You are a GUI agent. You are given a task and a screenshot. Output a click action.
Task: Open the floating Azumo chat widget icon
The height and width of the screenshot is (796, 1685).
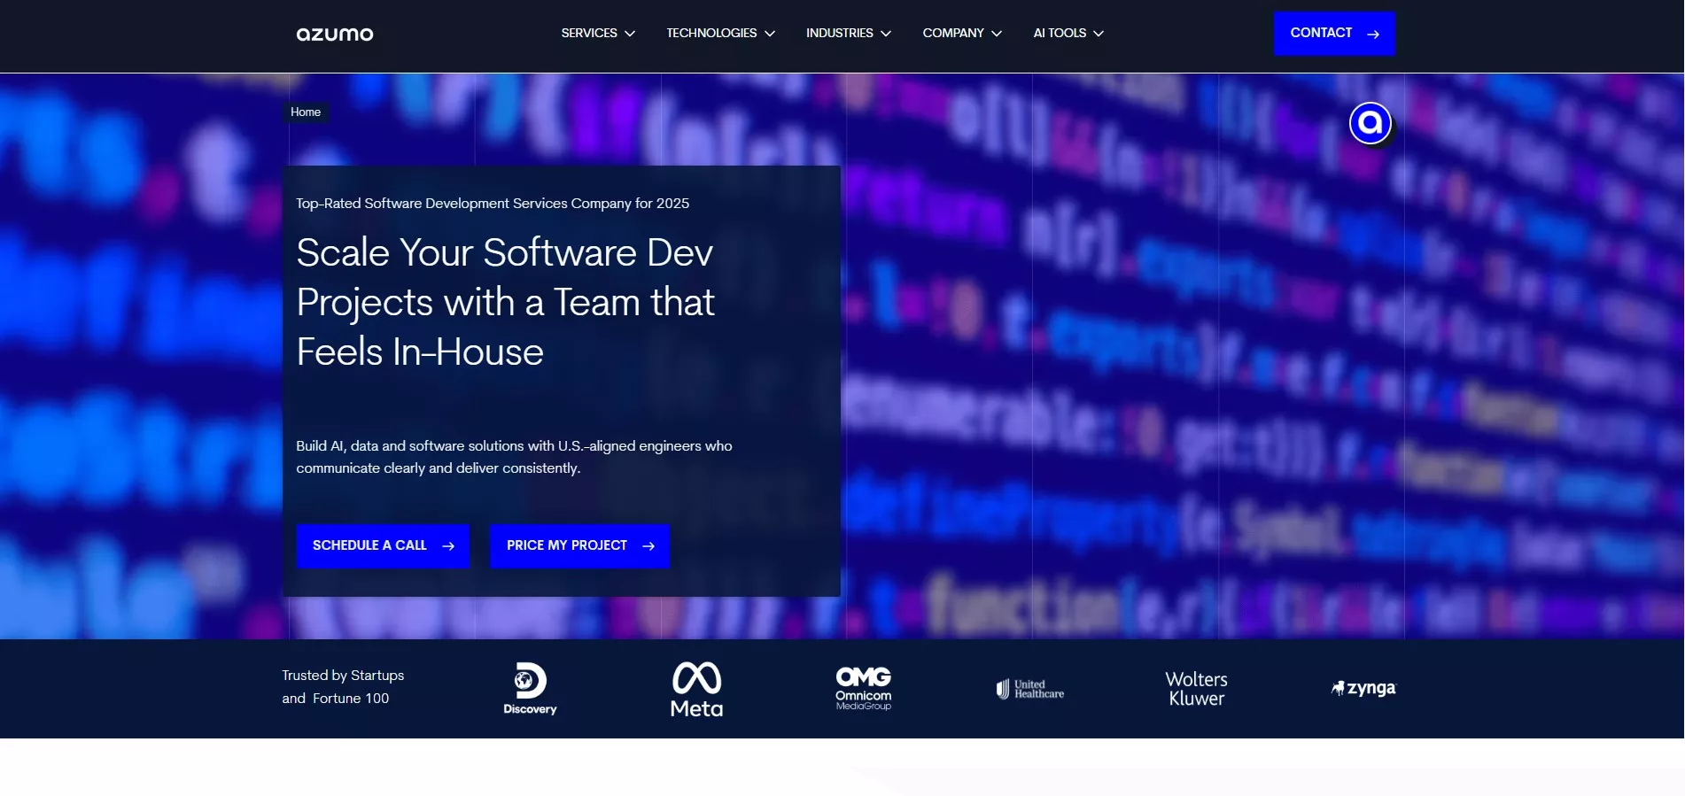1370,123
